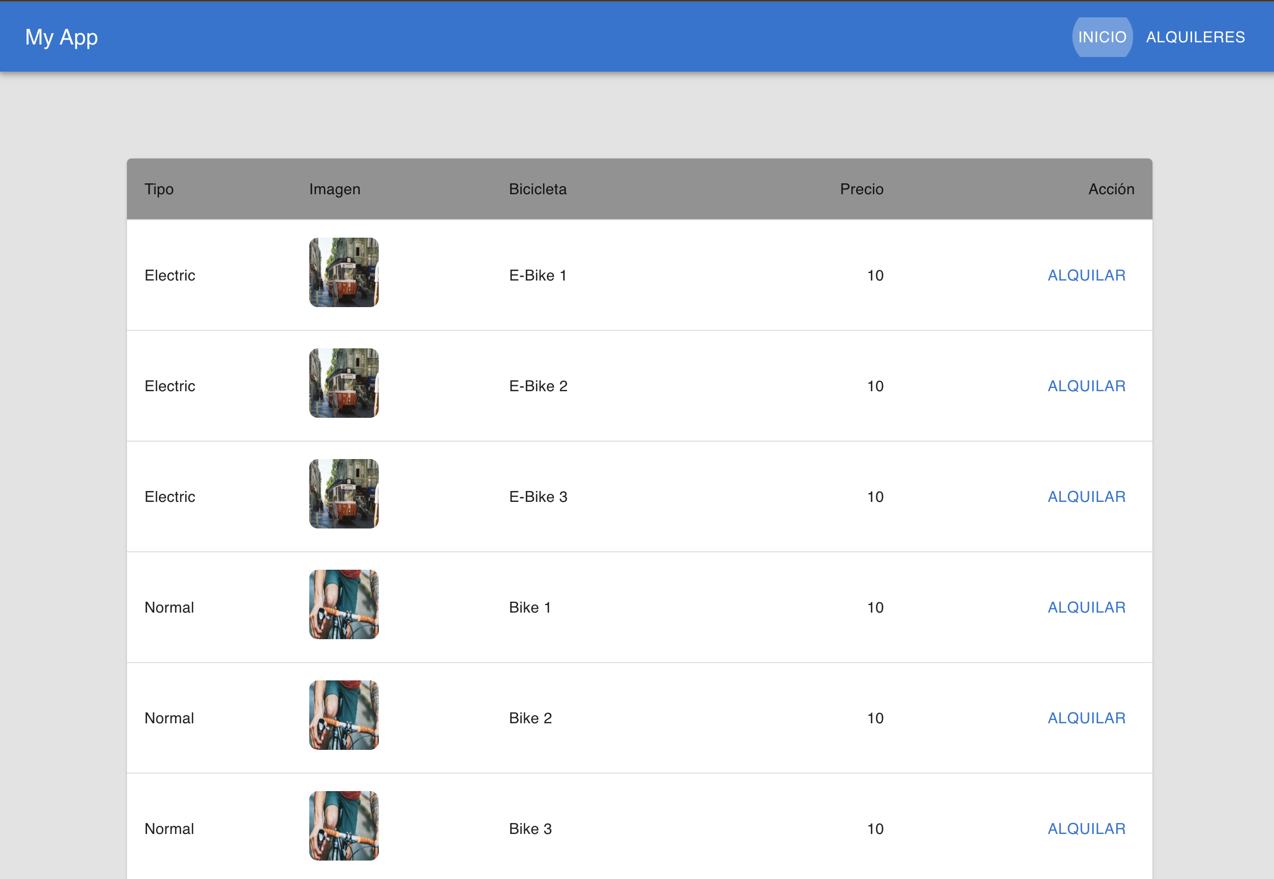1274x879 pixels.
Task: Click the Acción column header
Action: 1111,189
